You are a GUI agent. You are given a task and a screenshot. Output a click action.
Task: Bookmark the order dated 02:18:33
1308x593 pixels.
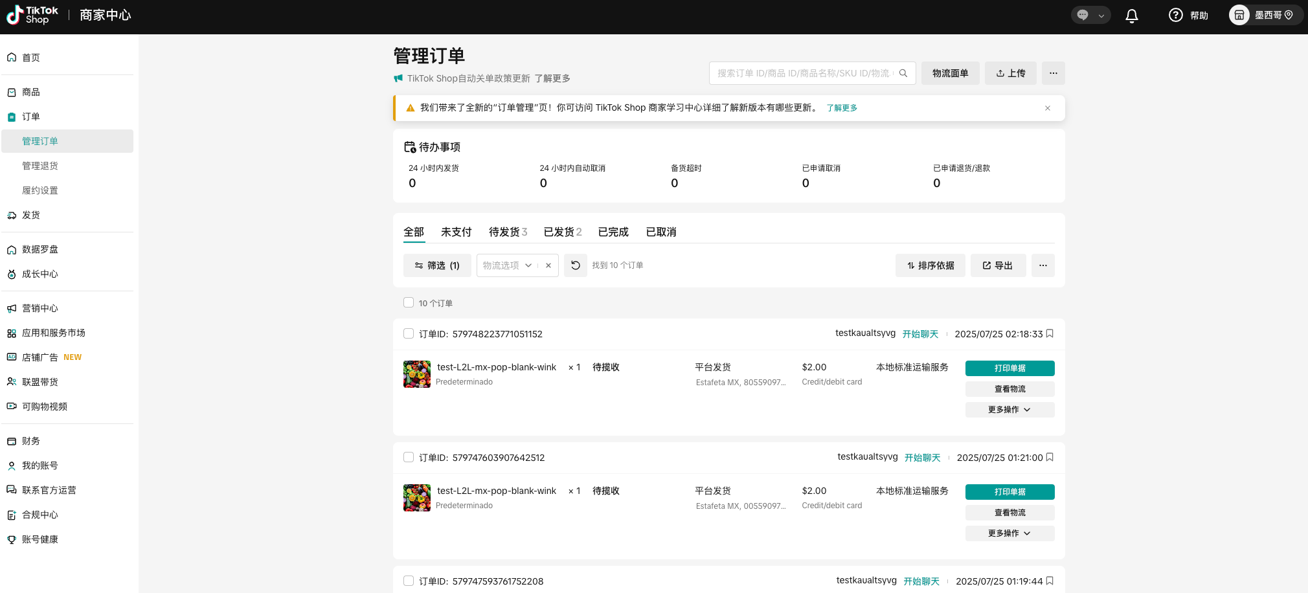pyautogui.click(x=1050, y=333)
